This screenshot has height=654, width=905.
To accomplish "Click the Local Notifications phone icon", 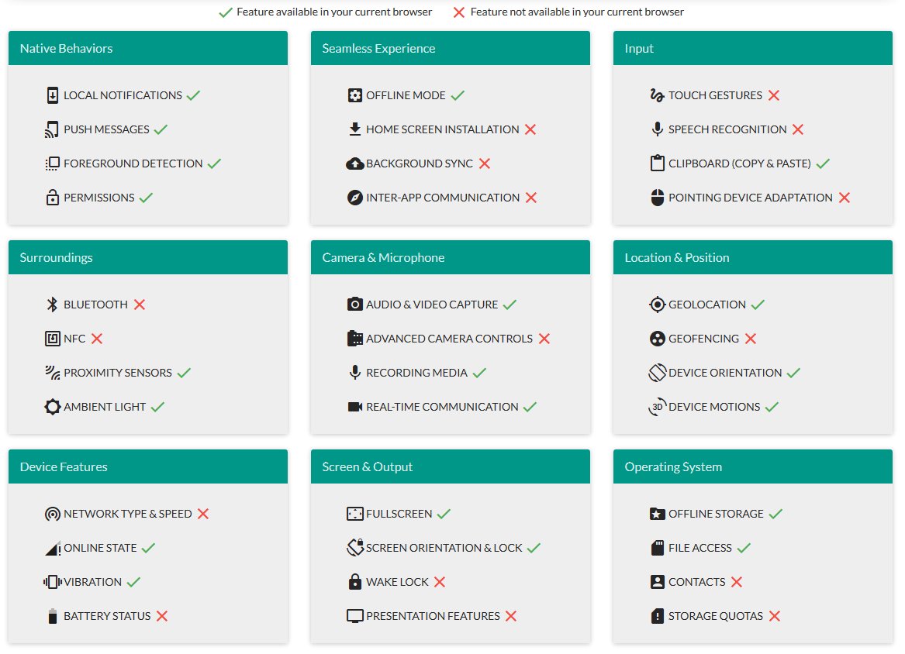I will [53, 95].
